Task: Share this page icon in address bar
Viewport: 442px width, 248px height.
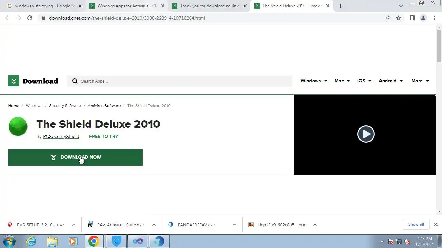Action: [x=387, y=18]
